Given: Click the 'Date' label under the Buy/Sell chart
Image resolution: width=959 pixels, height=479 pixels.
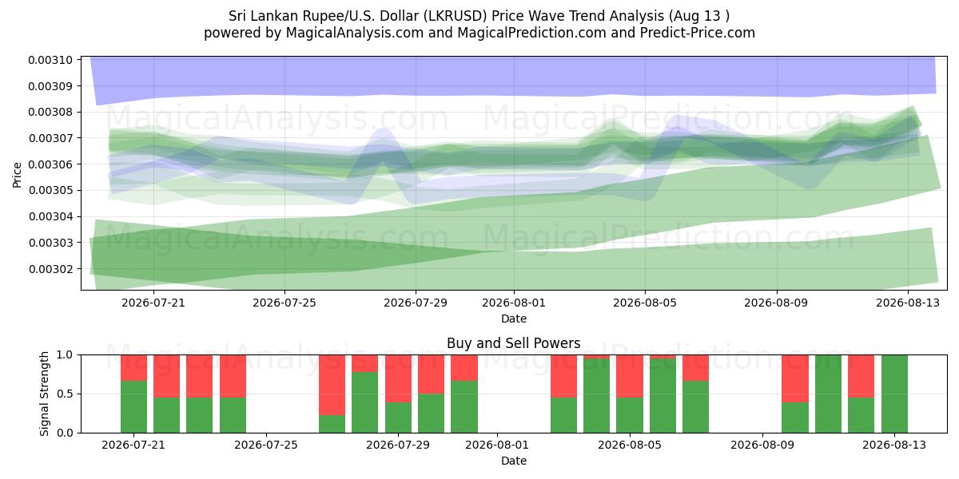Looking at the screenshot, I should click(x=514, y=461).
